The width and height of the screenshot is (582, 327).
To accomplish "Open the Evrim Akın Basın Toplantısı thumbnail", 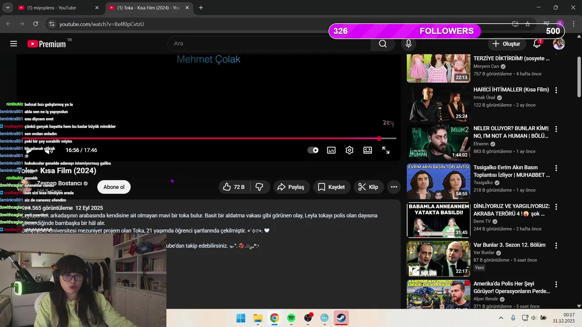I will pos(438,181).
